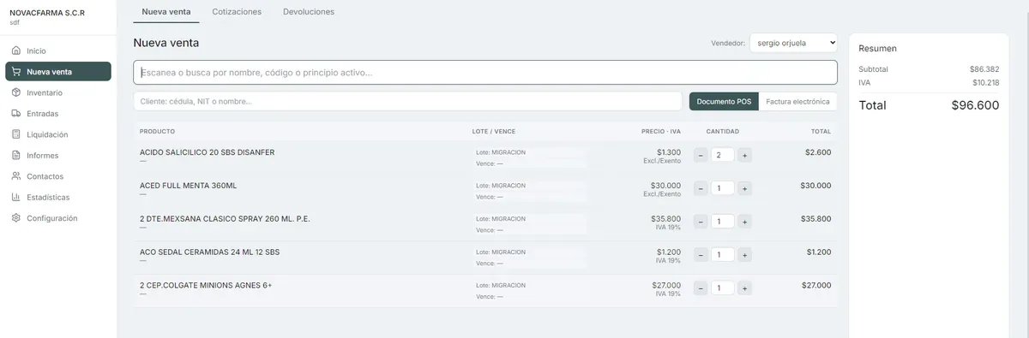1029x338 pixels.
Task: Open the Vendedor sergio orjuela dropdown
Action: pos(793,43)
